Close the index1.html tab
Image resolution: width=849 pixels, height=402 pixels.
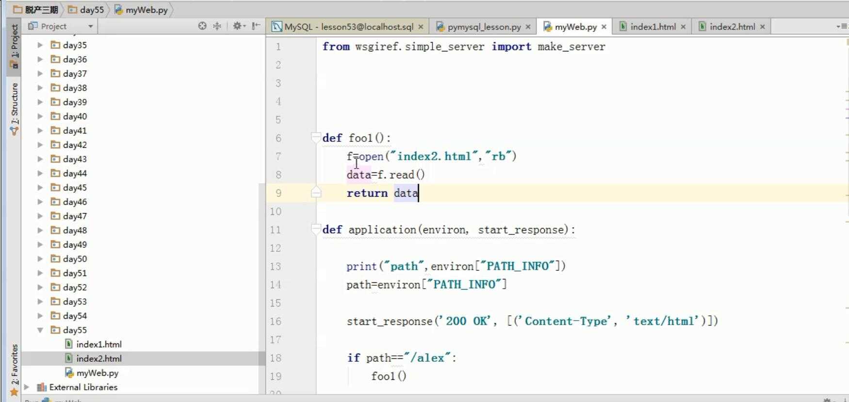[683, 27]
